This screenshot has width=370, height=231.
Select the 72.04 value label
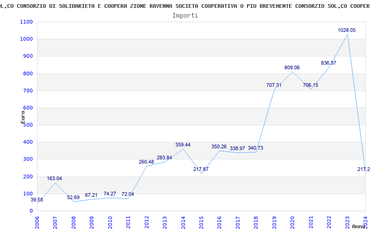pos(128,194)
